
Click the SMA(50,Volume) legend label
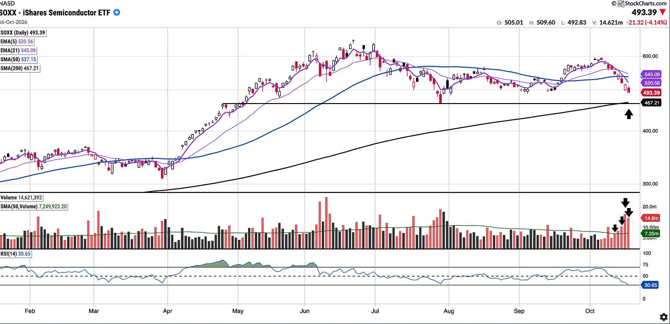click(x=34, y=207)
